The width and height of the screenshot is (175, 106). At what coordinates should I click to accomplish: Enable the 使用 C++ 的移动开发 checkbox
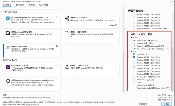tap(116, 32)
